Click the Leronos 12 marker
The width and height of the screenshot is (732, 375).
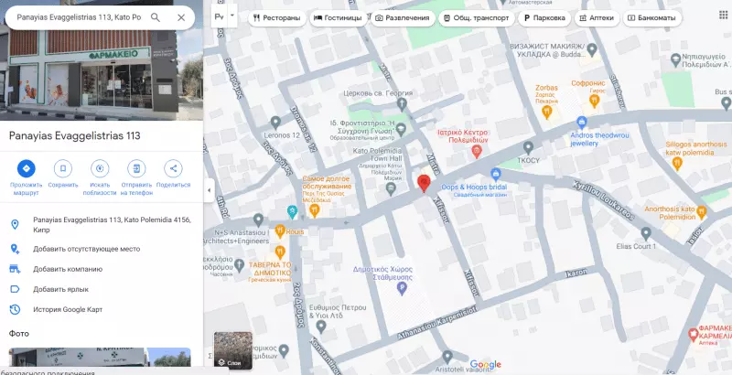pos(275,123)
